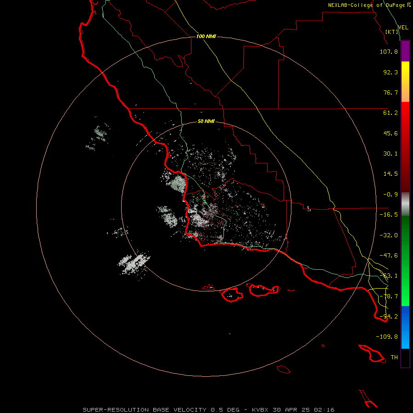Viewport: 413px width, 413px height.
Task: Click the VEL legend title
Action: tap(403, 28)
